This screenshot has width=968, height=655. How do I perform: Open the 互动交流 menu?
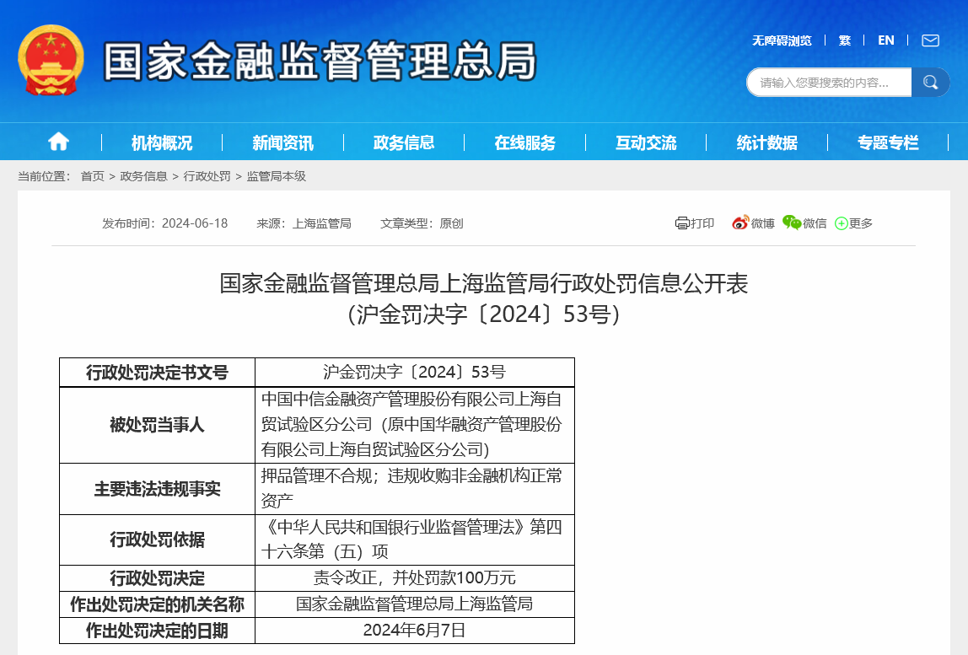[646, 142]
